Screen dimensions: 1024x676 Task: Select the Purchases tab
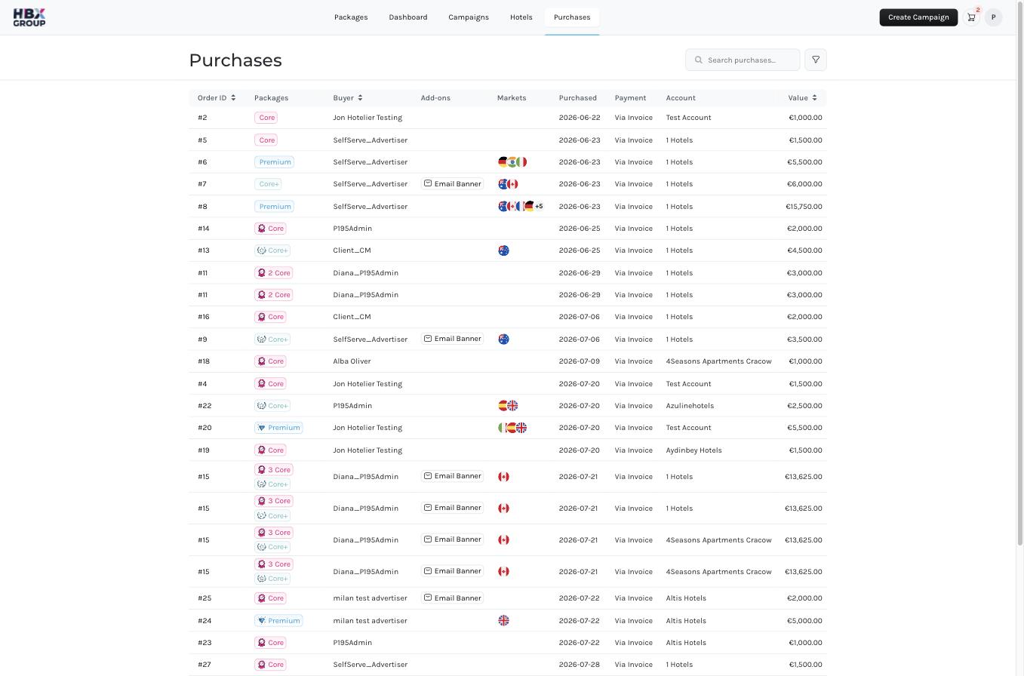coord(572,17)
